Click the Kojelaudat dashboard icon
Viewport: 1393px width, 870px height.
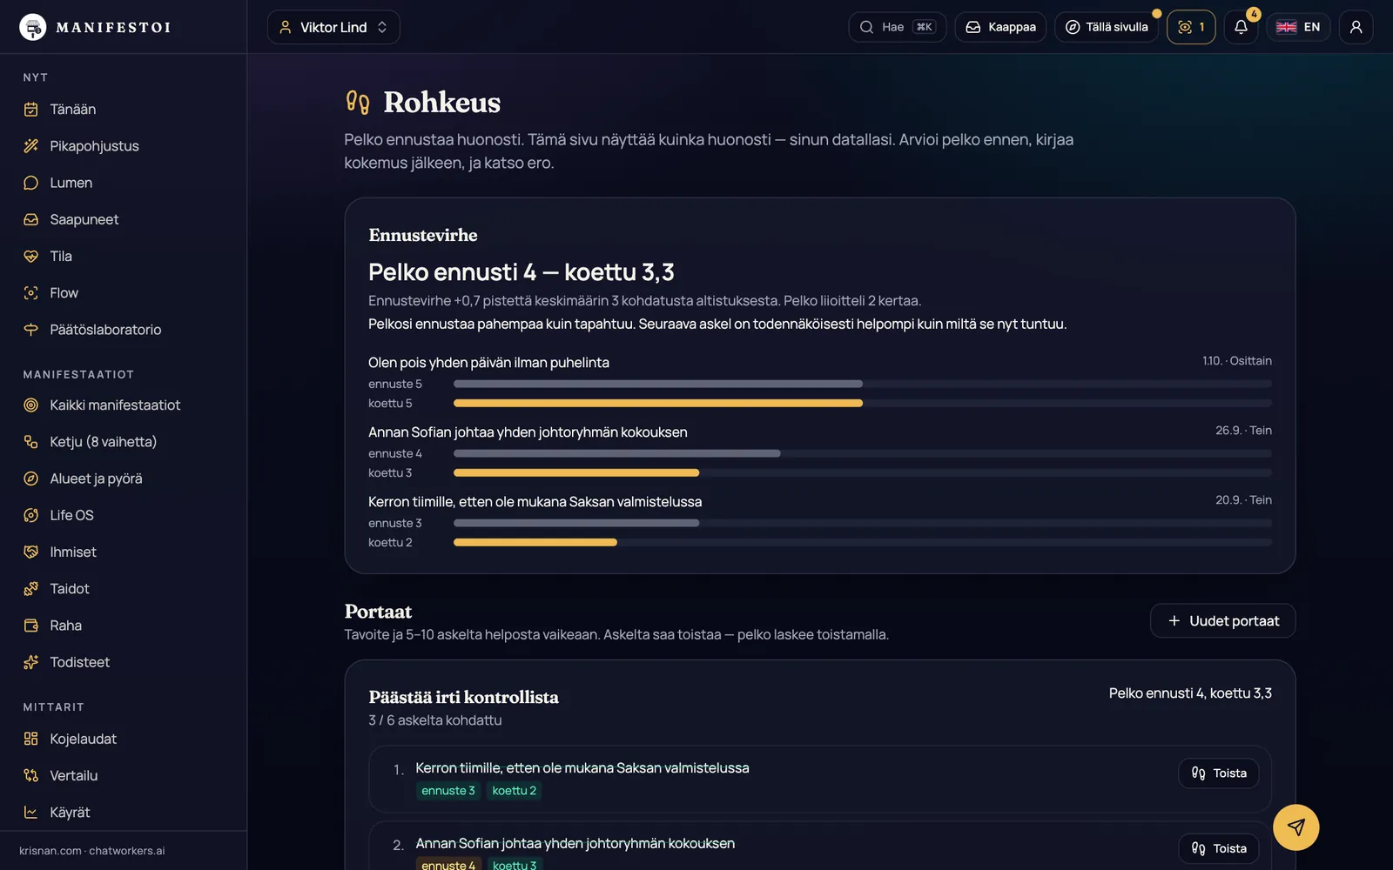[x=31, y=739]
